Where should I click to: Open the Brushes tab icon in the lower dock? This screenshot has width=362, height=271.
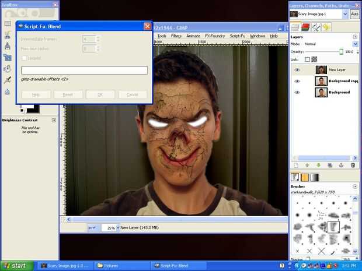click(x=295, y=177)
